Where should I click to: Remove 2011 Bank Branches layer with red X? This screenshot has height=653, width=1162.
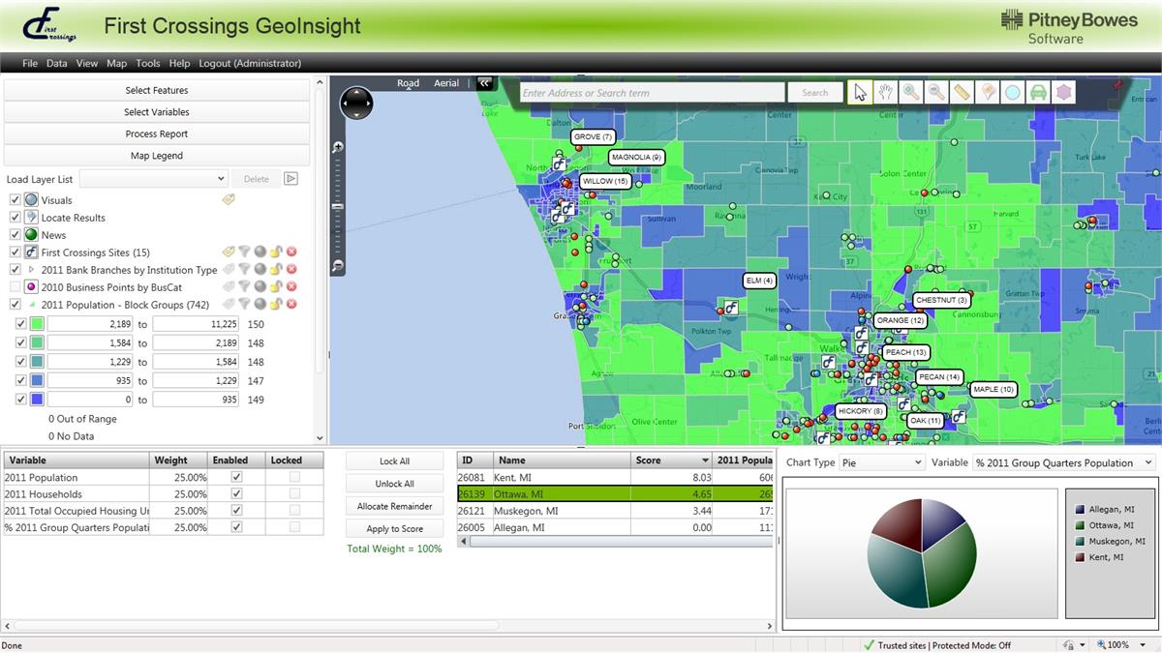(x=291, y=270)
